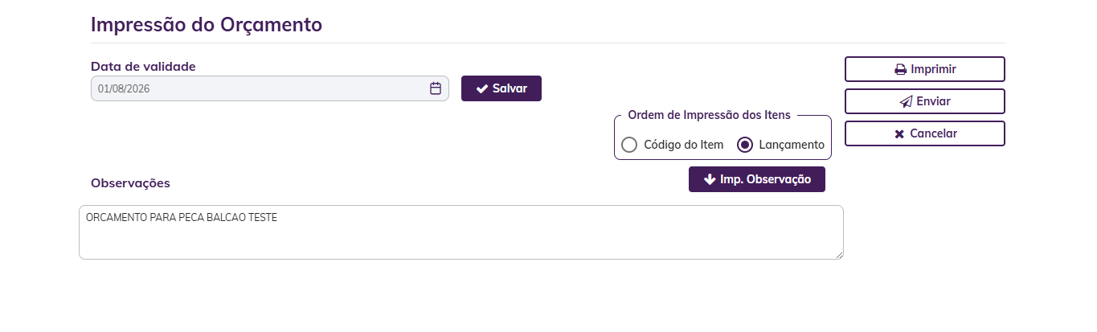Click the checkmark icon on Salvar

click(482, 88)
